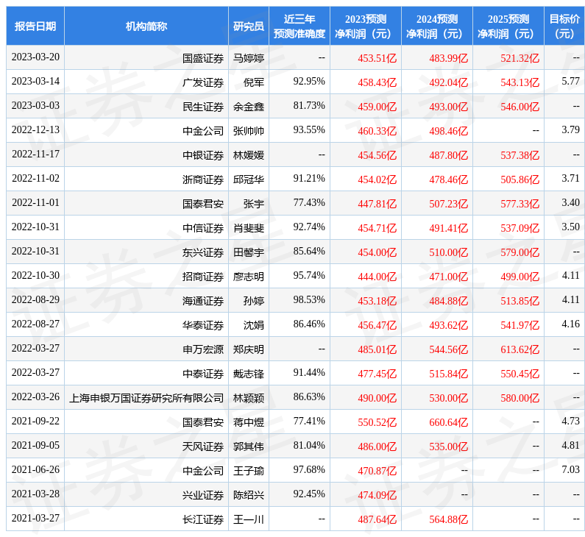Viewport: 585px width, 537px height.
Task: Select institution 华泰证券
Action: (x=203, y=325)
